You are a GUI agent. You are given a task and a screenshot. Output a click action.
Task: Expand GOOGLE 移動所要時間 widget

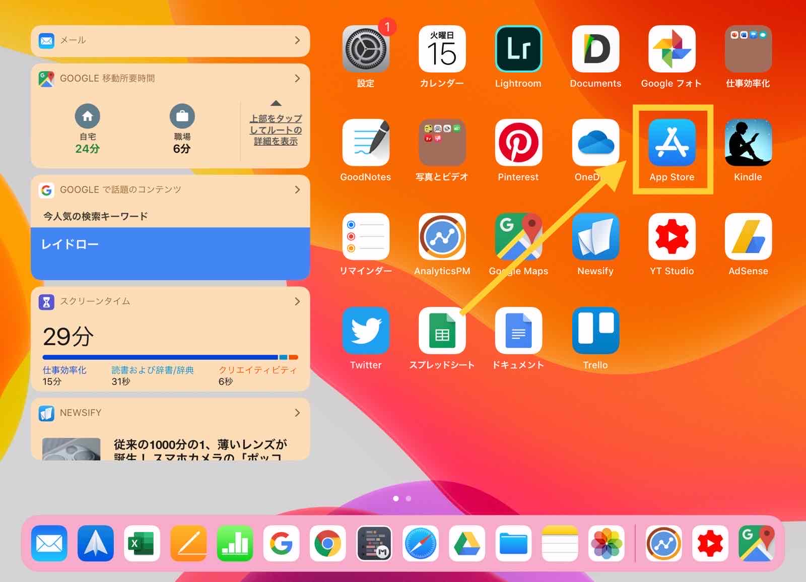click(x=297, y=78)
